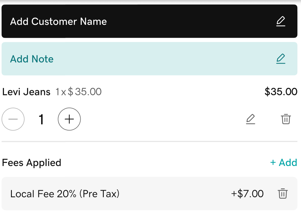Tap the empty middle of the Local Fee row
Image resolution: width=301 pixels, height=222 pixels.
click(175, 194)
